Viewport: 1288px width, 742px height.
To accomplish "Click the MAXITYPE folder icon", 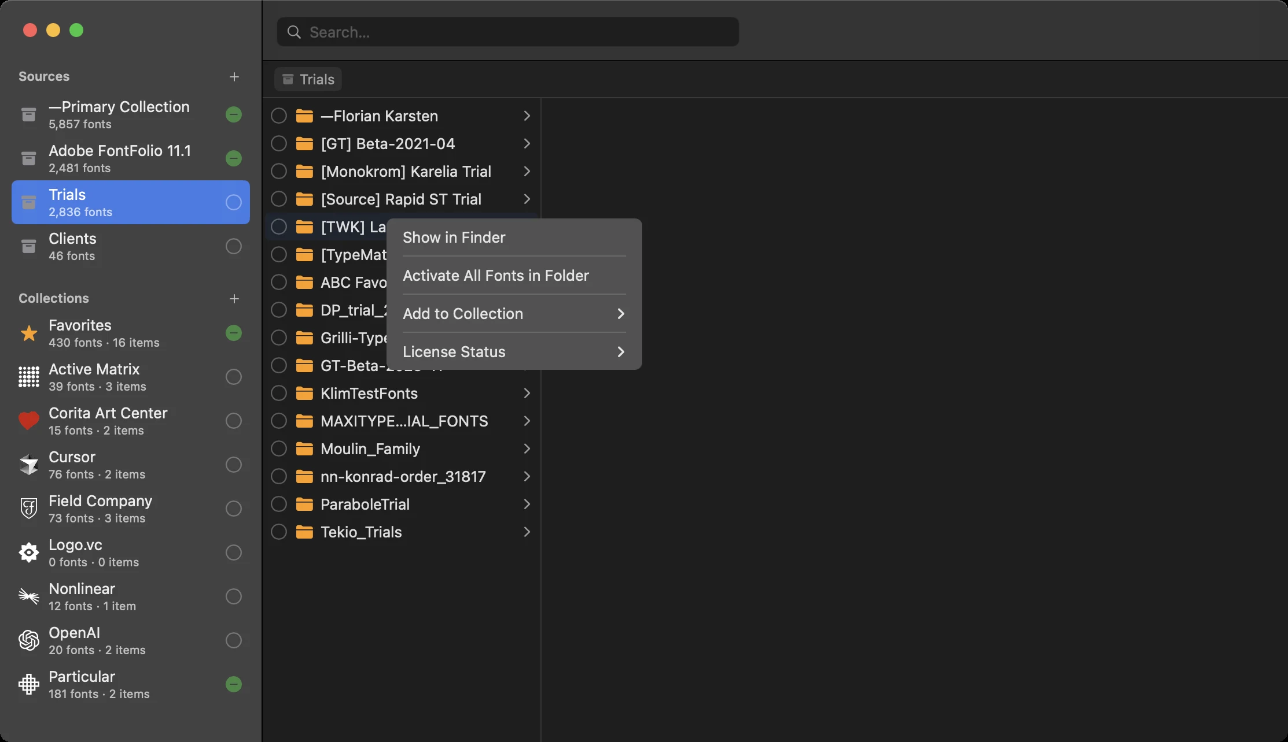I will click(304, 421).
